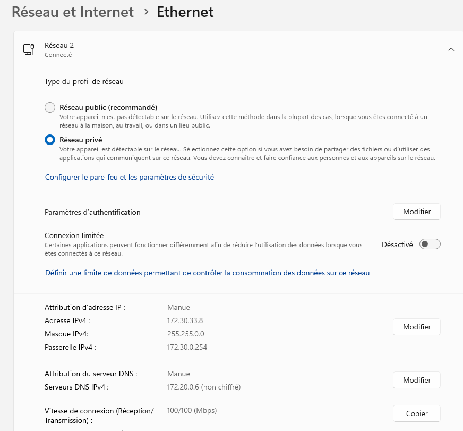Click Modifier next to Adresse IPv4 settings
The width and height of the screenshot is (463, 431).
click(x=416, y=327)
